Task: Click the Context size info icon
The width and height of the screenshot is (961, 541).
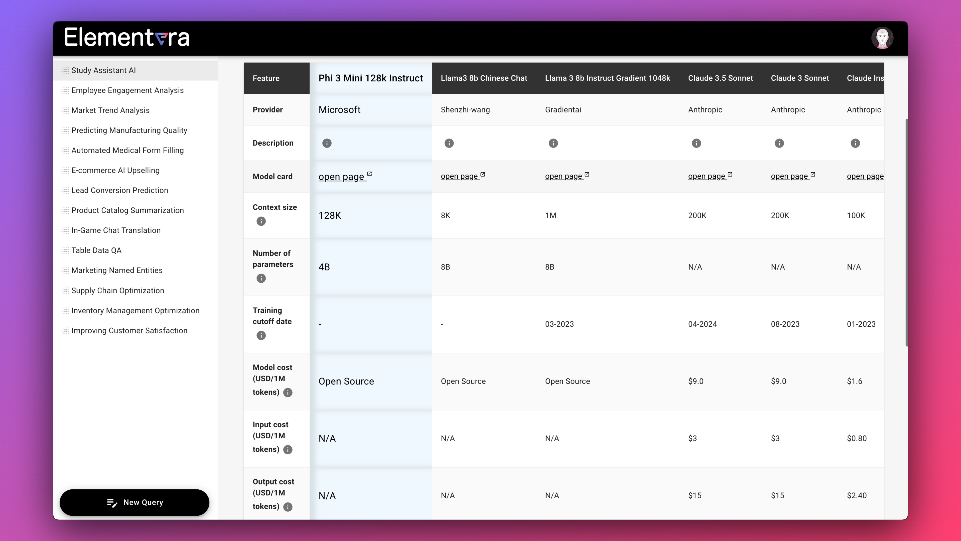Action: 261,221
